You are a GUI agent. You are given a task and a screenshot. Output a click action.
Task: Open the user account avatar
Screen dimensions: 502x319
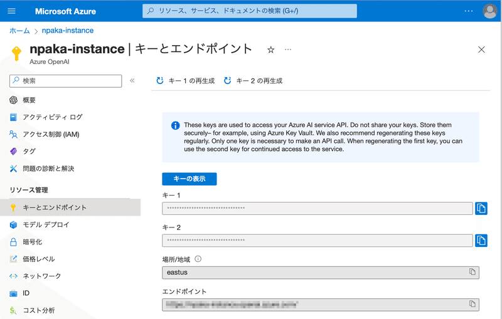(490, 11)
